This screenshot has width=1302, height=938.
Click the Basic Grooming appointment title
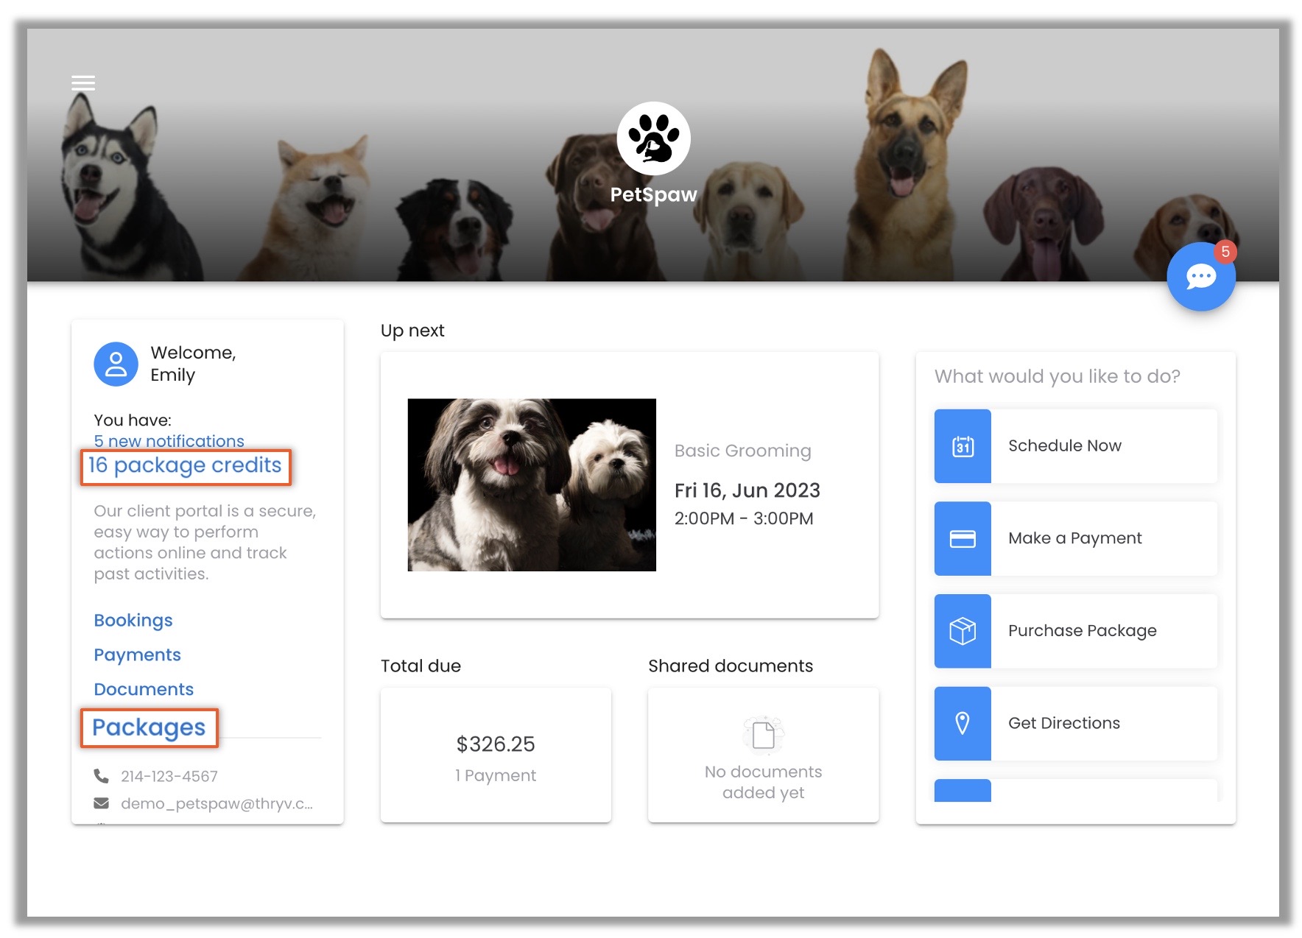[x=742, y=451]
